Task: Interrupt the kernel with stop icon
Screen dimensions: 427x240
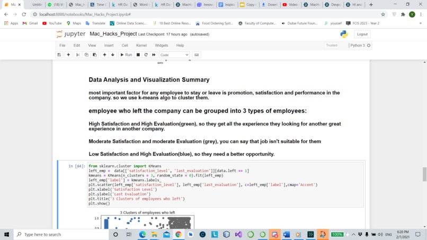Action: click(x=138, y=55)
